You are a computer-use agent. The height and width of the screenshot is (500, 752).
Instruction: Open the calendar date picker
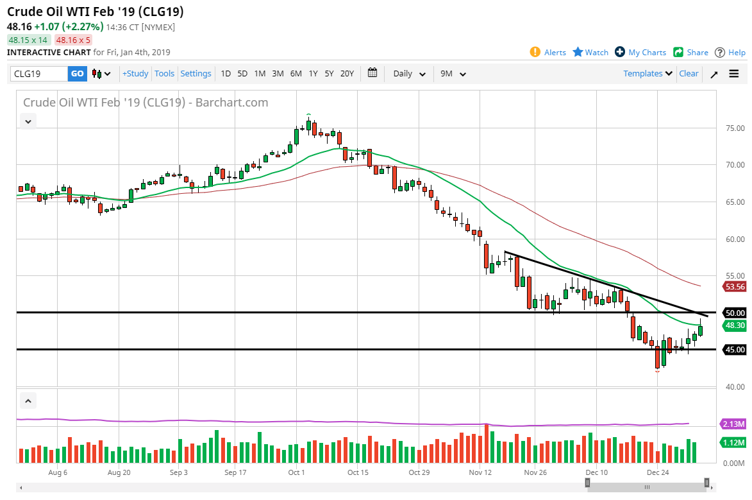click(x=372, y=73)
